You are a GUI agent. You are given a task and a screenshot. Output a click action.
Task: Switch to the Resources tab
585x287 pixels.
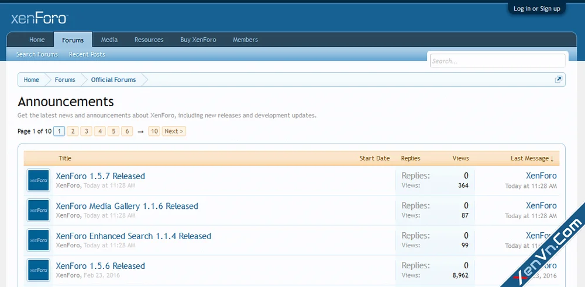149,40
